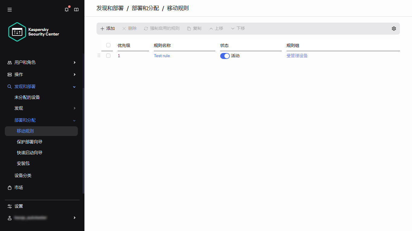
Task: Open the help/documentation book icon
Action: 76,9
